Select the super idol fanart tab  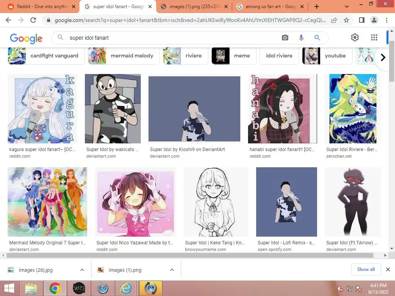(x=117, y=7)
